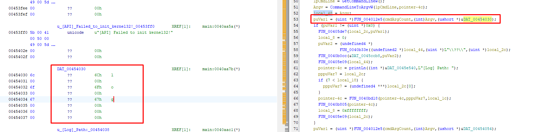Click the unicode mnemonic in listing

coord(75,32)
